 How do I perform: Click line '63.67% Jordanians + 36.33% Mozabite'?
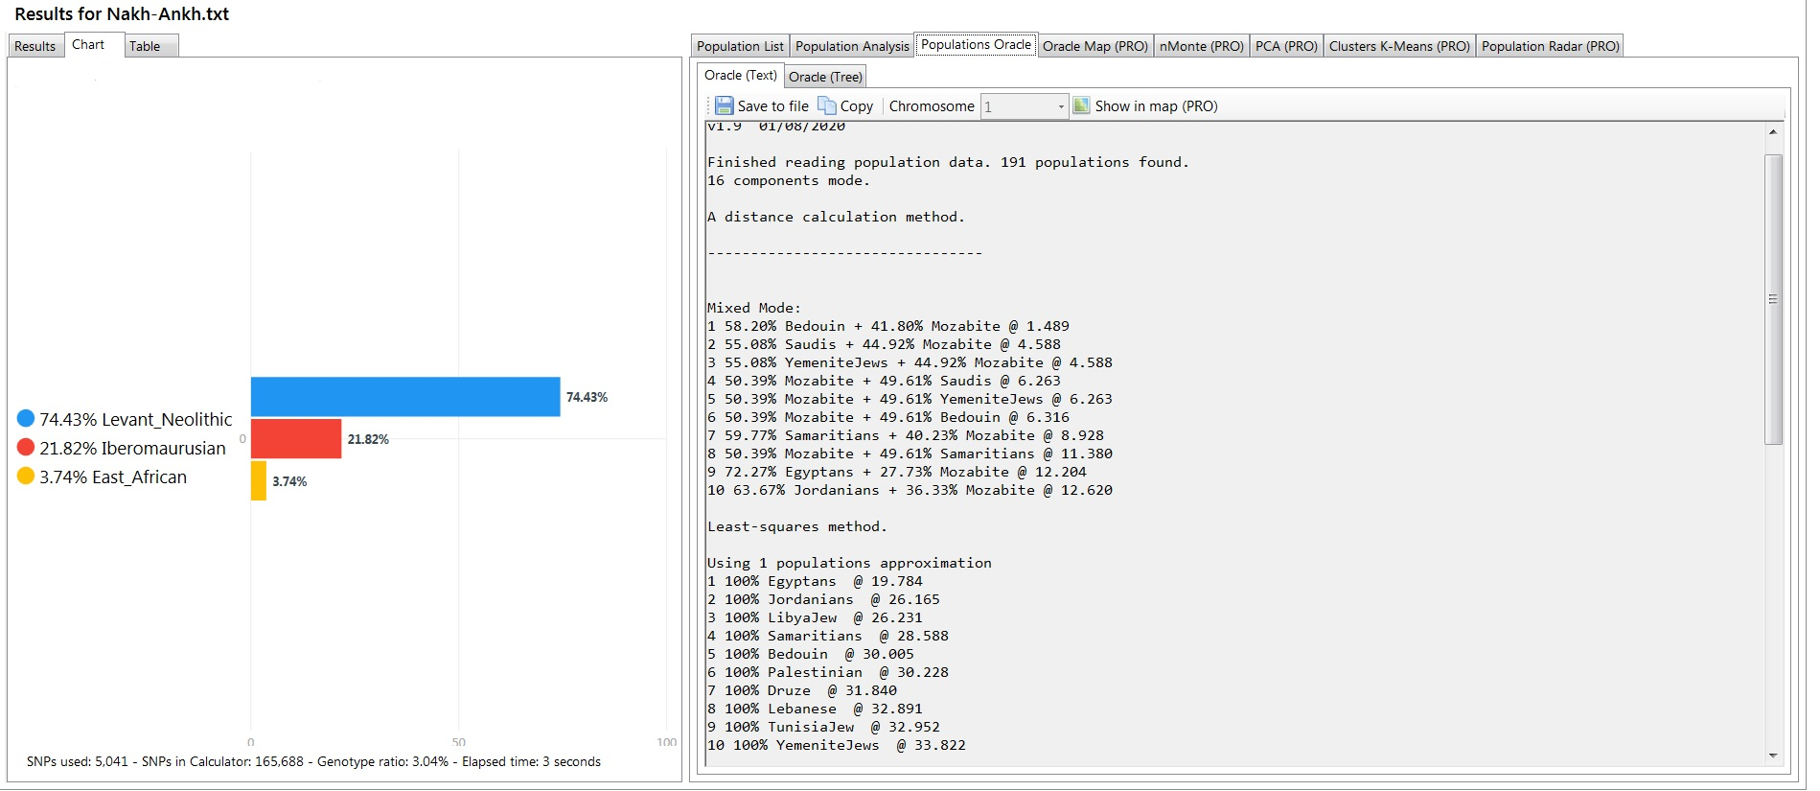[x=910, y=490]
